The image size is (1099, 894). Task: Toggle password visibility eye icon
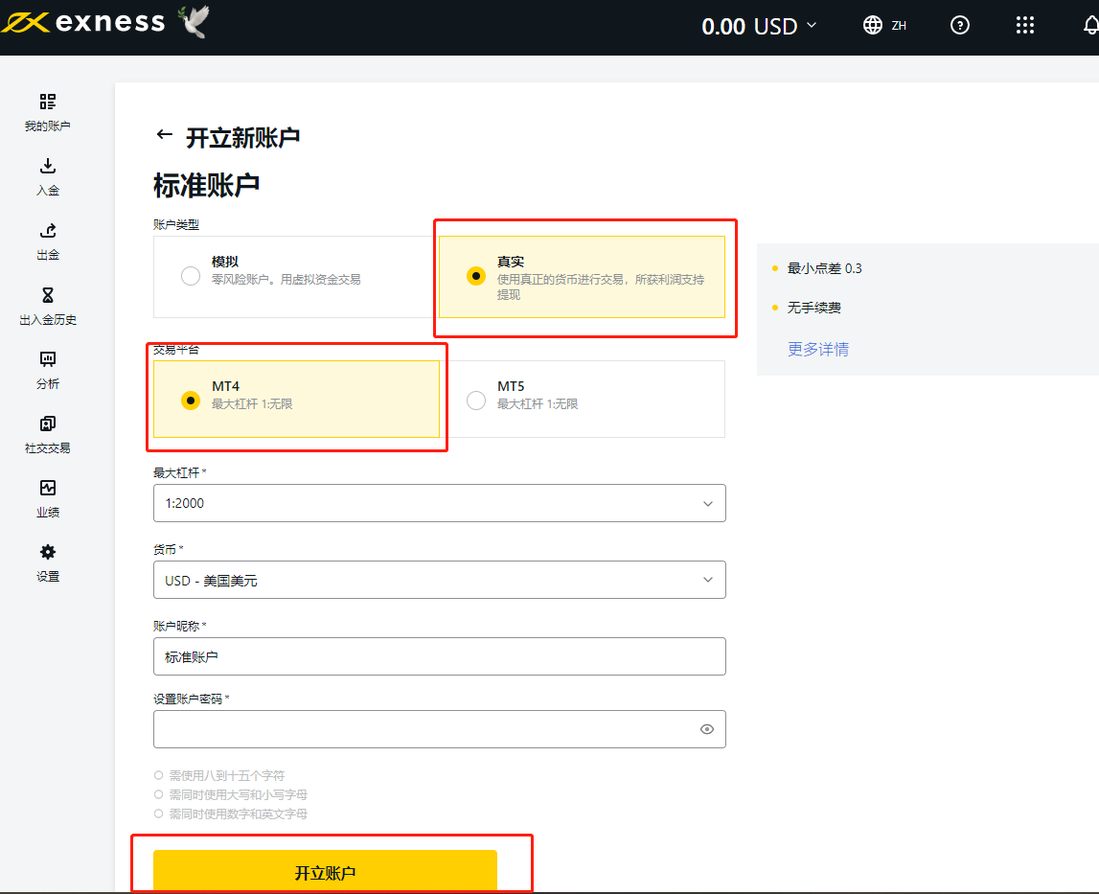click(x=707, y=729)
